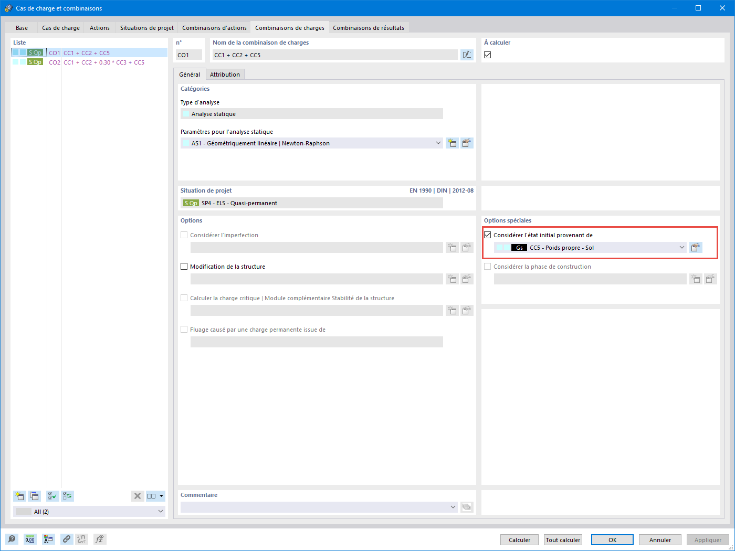The image size is (735, 551).
Task: Click the new construction phase icon
Action: (696, 279)
